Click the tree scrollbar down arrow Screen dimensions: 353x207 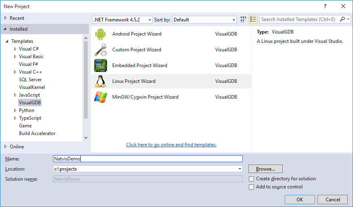[86, 138]
